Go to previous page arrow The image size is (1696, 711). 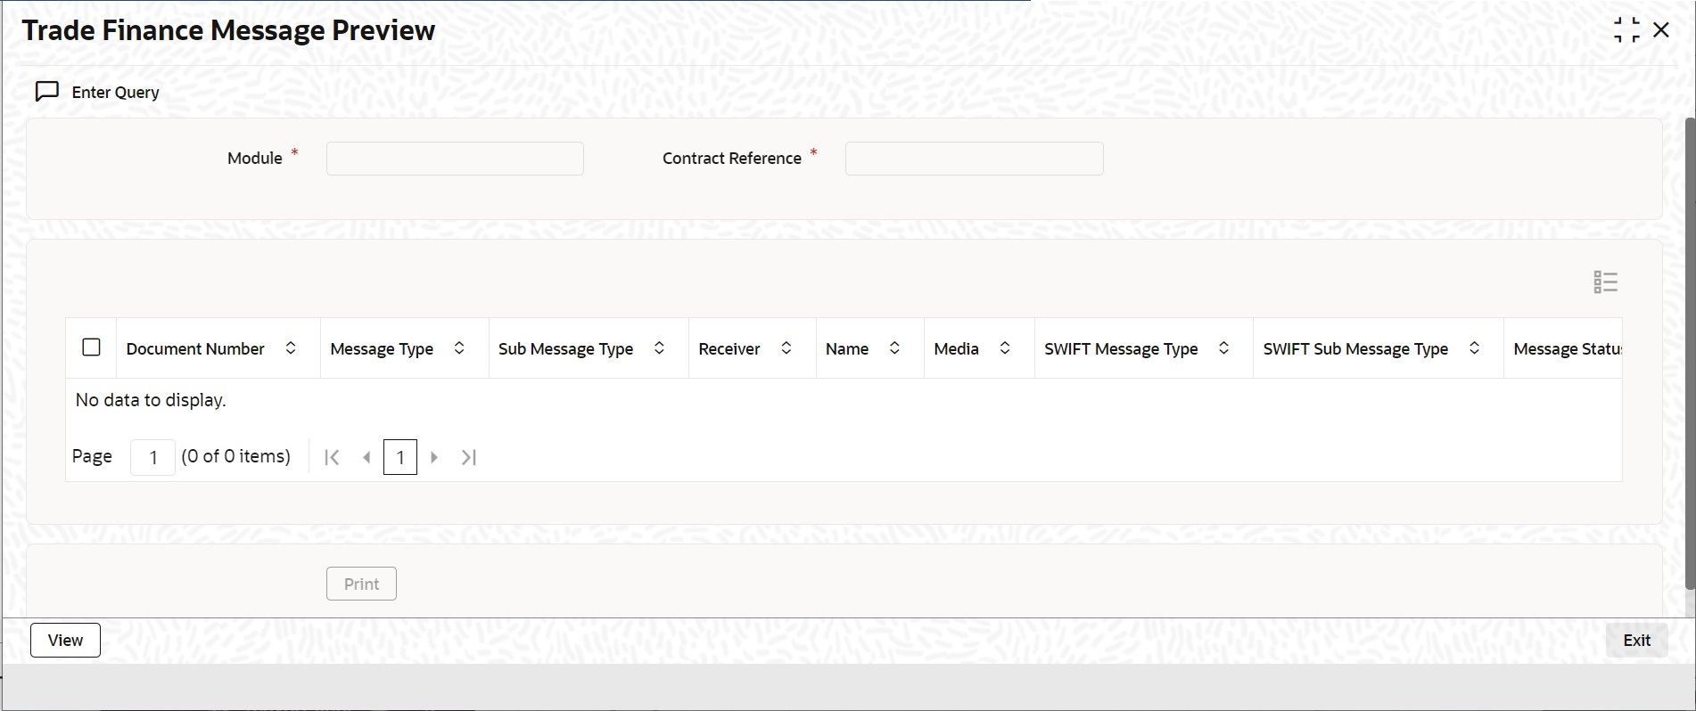366,457
